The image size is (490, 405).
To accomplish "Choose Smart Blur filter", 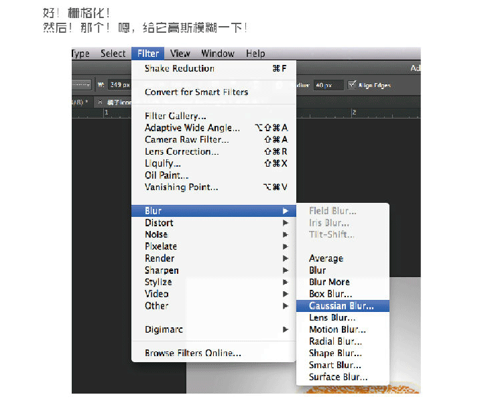I will [343, 365].
